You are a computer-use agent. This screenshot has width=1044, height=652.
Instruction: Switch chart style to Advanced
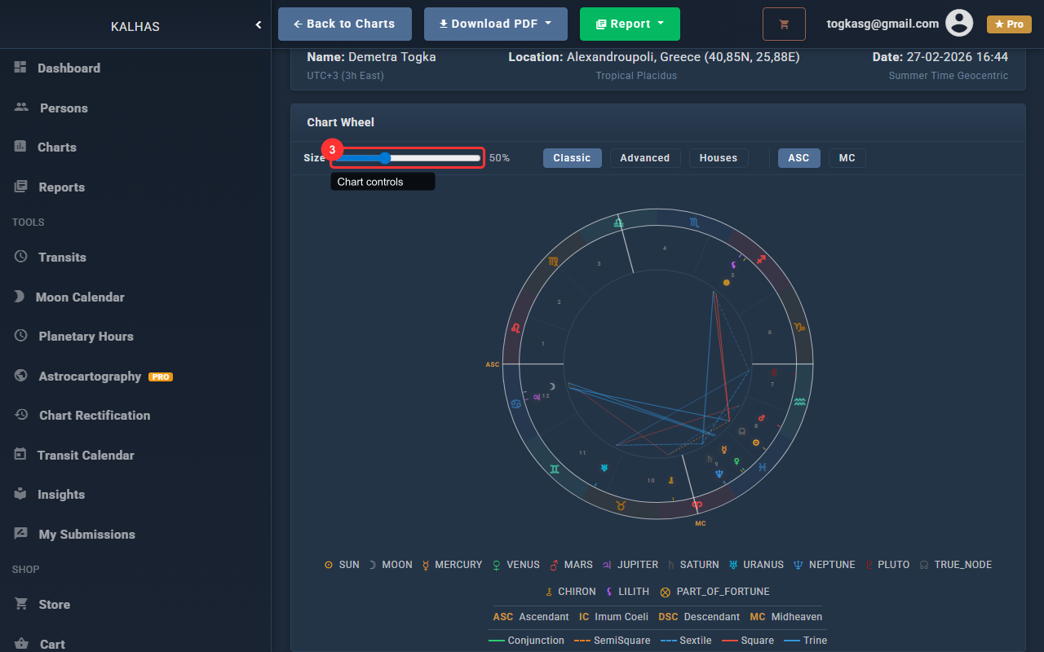[644, 158]
